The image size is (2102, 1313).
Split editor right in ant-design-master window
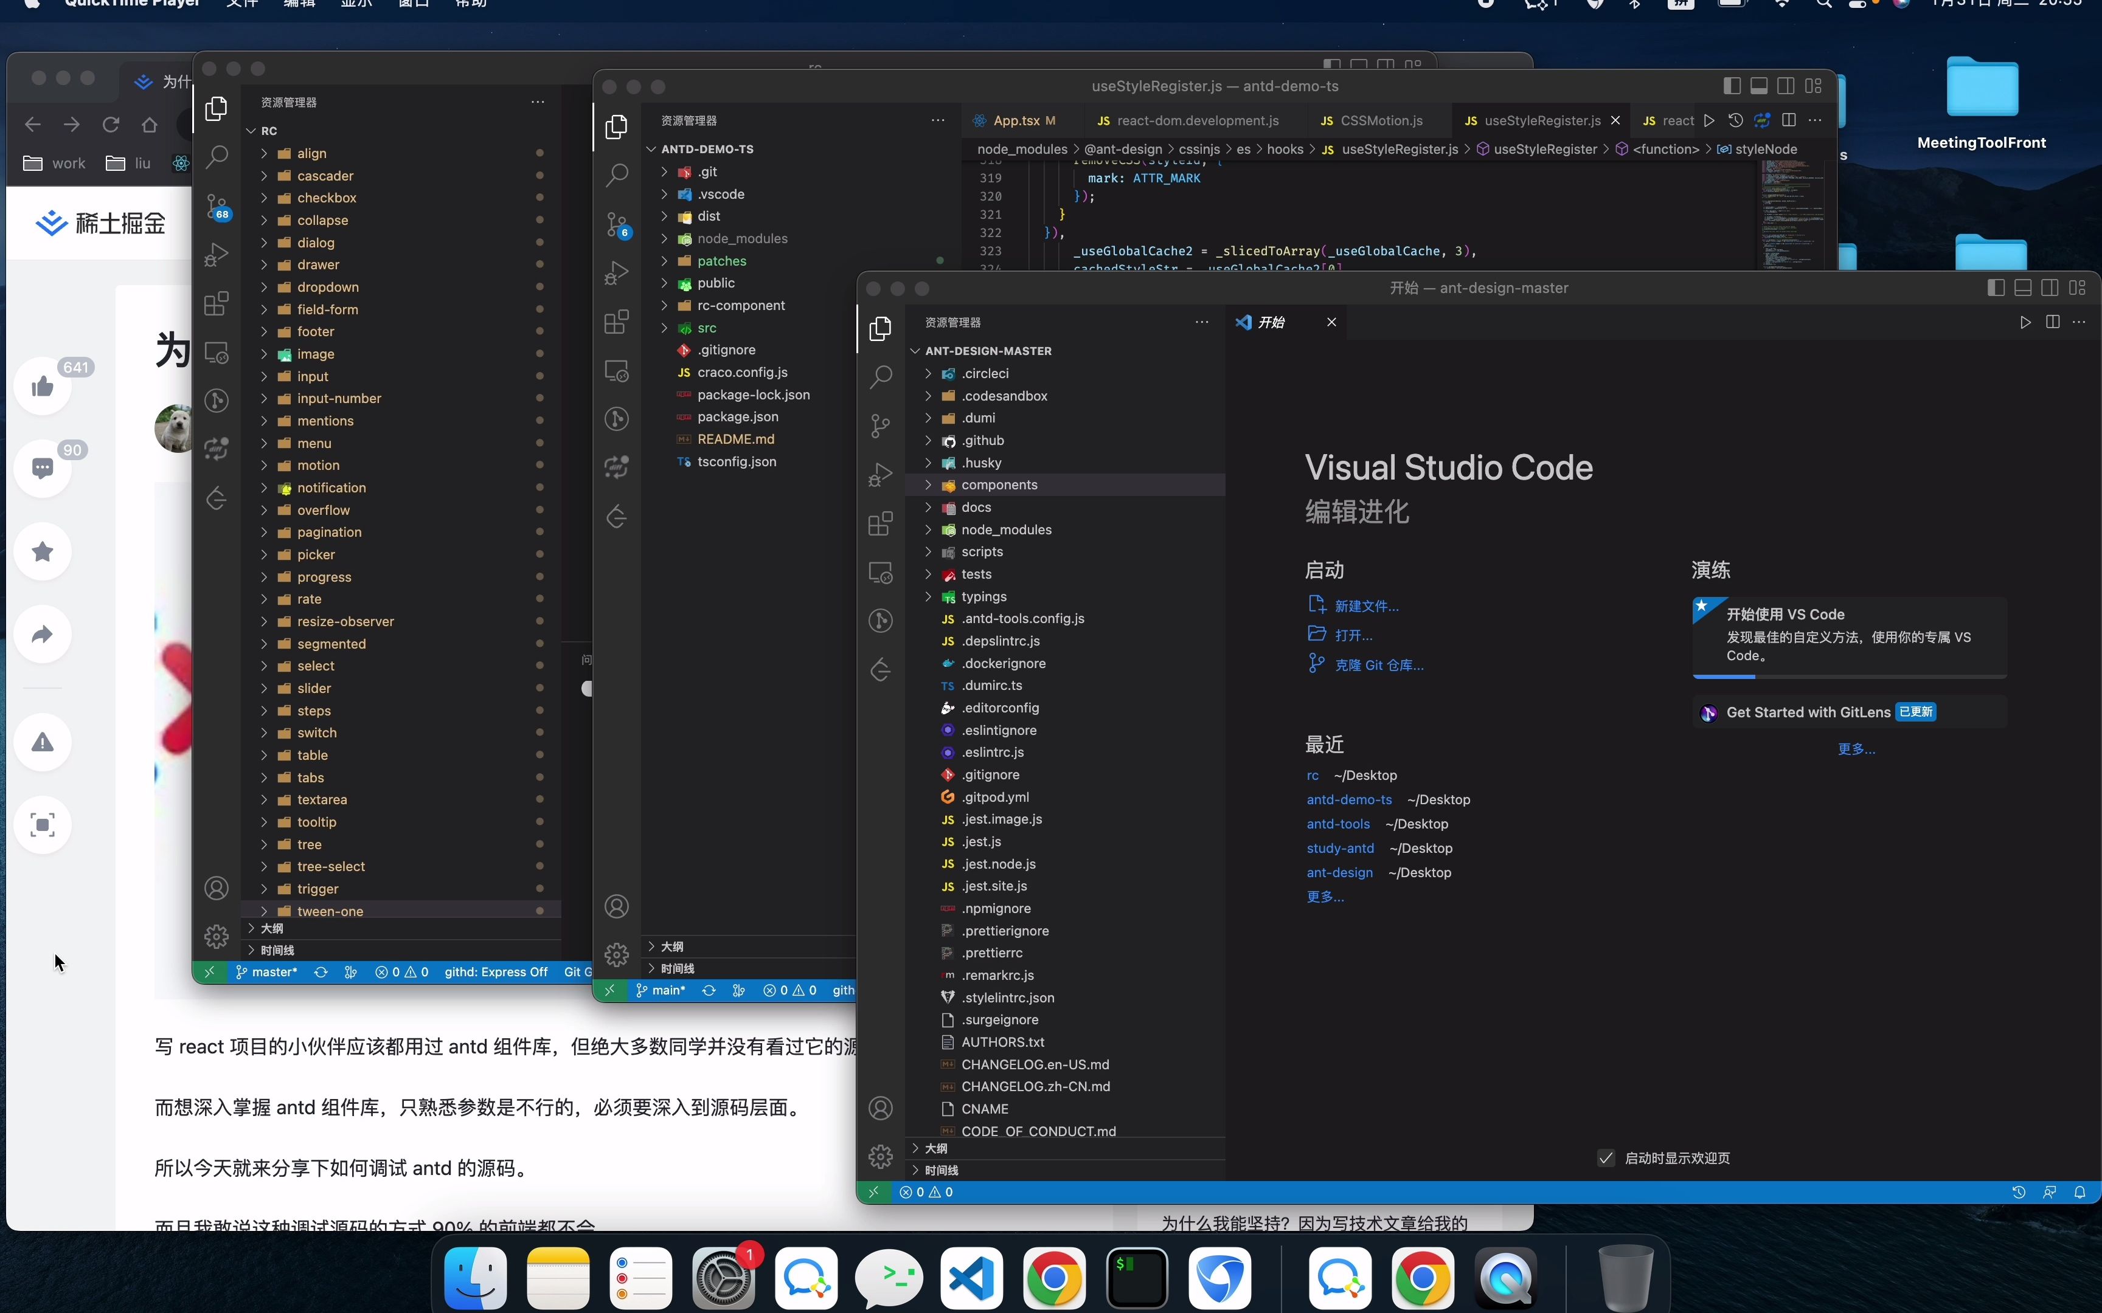click(2053, 322)
